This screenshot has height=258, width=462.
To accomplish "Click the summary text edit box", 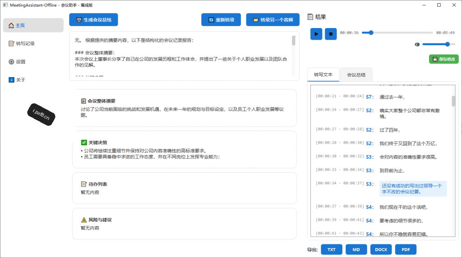I will pyautogui.click(x=184, y=56).
